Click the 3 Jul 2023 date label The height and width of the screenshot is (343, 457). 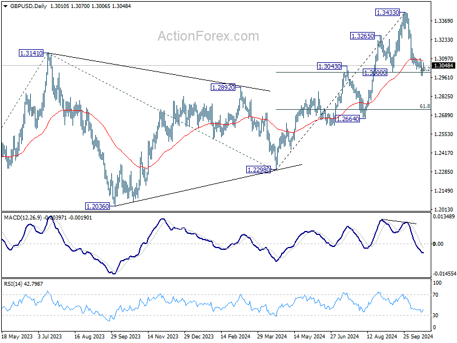(50, 336)
